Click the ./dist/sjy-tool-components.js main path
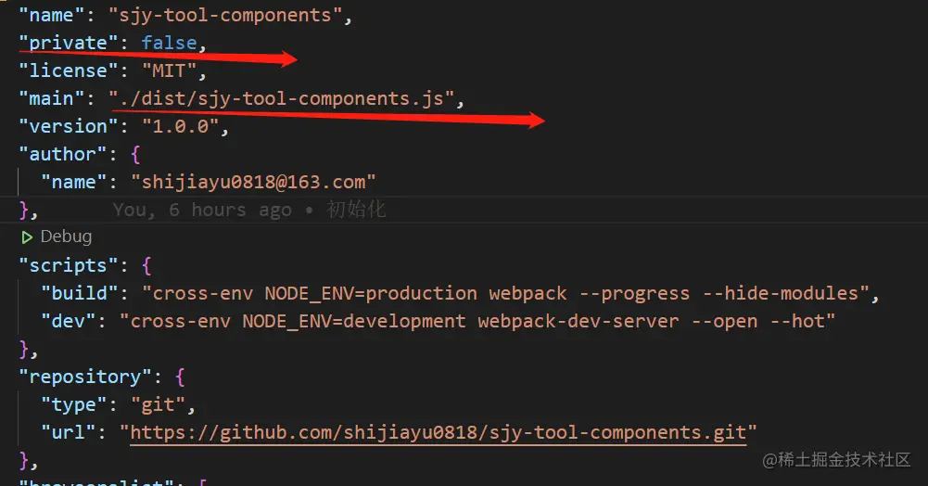This screenshot has width=928, height=486. click(x=281, y=98)
